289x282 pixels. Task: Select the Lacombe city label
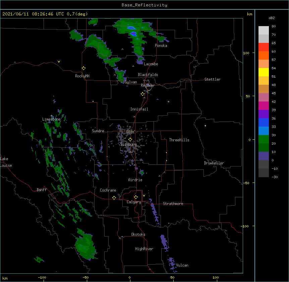pyautogui.click(x=151, y=64)
